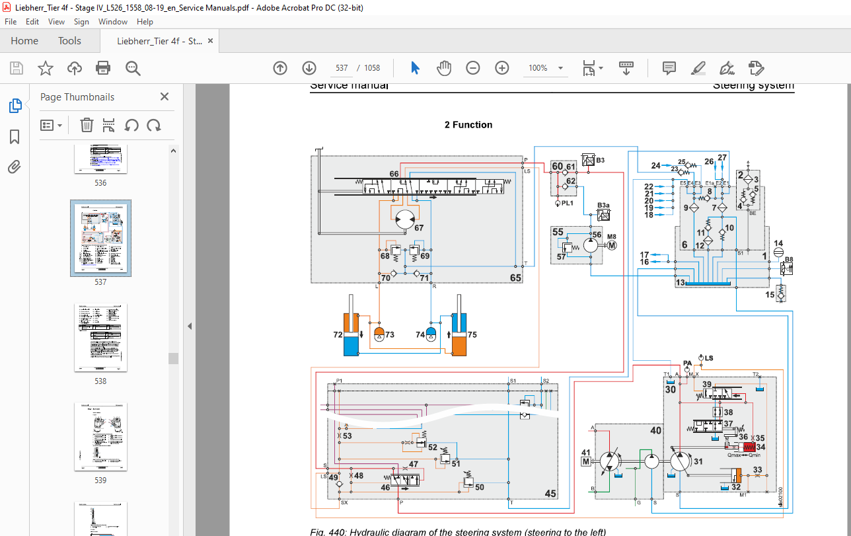The height and width of the screenshot is (536, 851).
Task: Enable scrolling mode from the toolbar
Action: pos(626,68)
